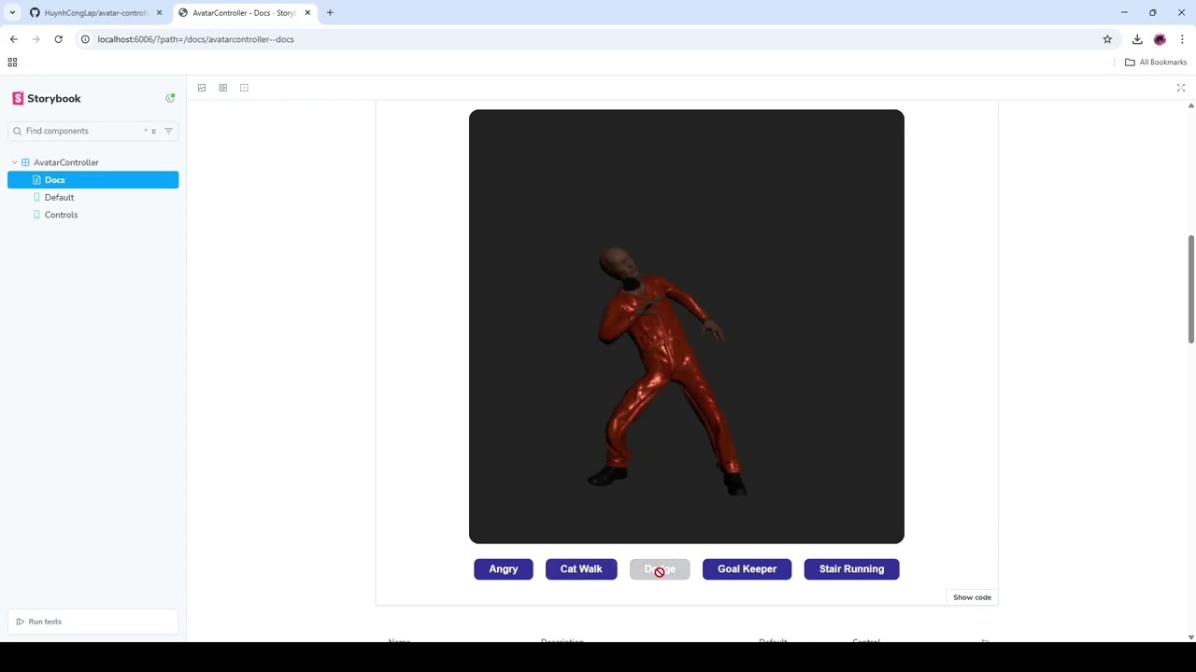Viewport: 1196px width, 672px height.
Task: Bookmark this page with the star icon
Action: pyautogui.click(x=1107, y=39)
